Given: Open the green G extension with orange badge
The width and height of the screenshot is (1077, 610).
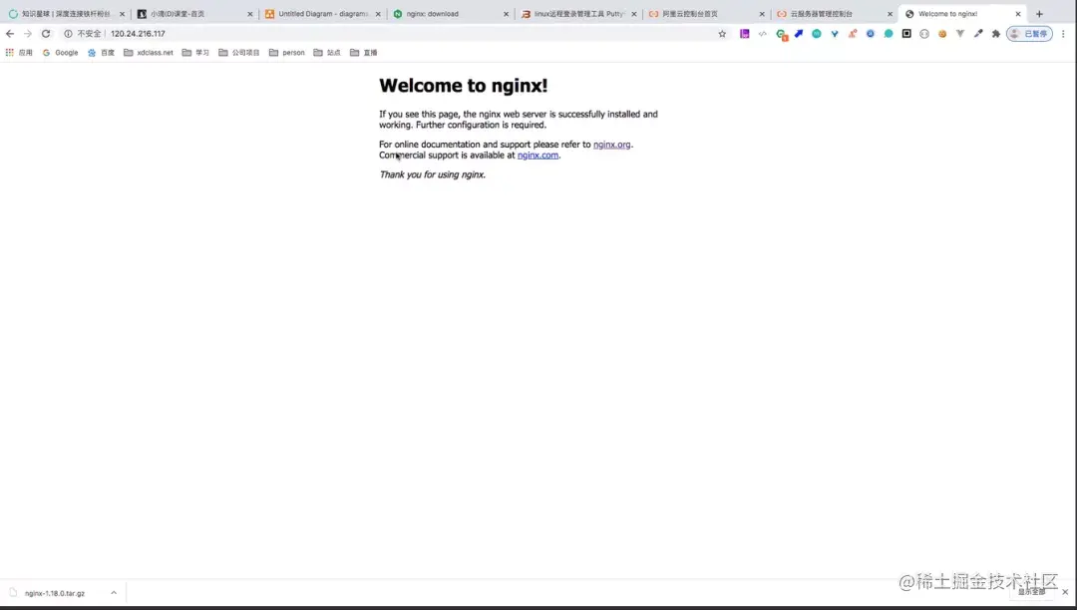Looking at the screenshot, I should (x=781, y=34).
